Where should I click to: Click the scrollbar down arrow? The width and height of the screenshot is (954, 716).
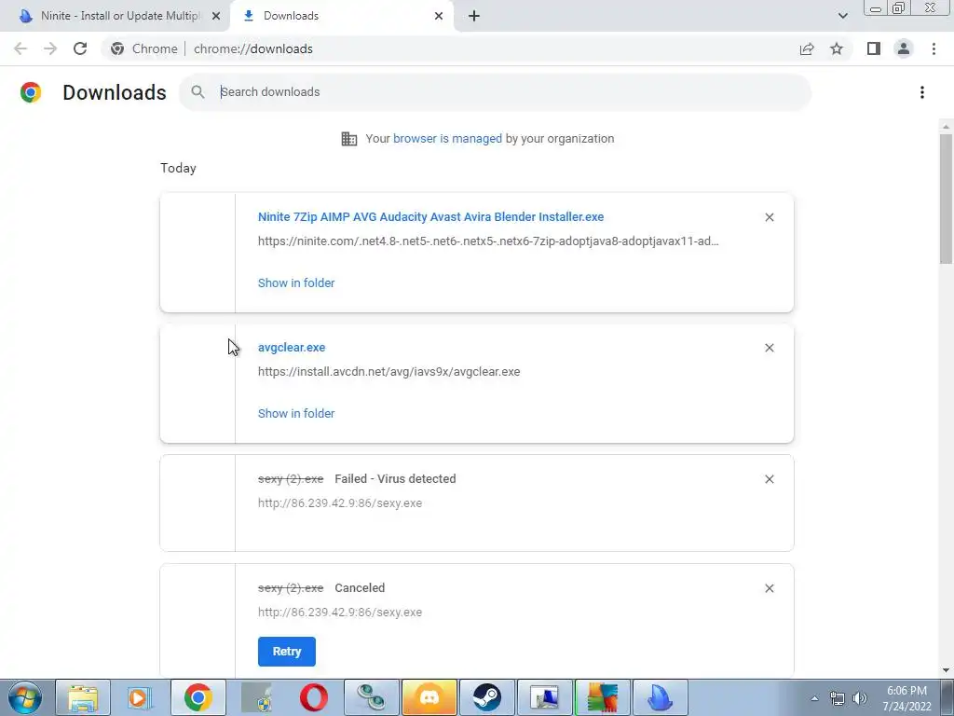[x=946, y=670]
